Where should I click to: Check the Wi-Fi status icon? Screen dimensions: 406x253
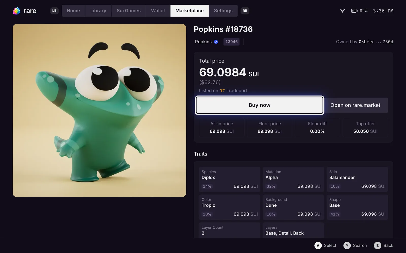(343, 11)
